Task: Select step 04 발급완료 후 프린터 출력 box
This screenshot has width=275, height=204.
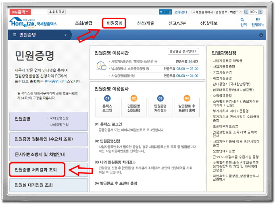Action: [x=187, y=107]
